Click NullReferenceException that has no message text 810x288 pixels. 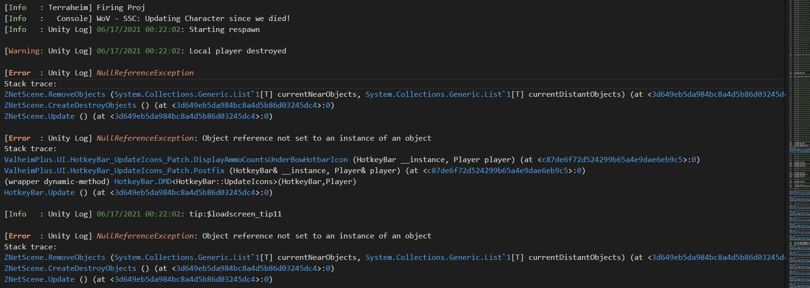tap(145, 73)
